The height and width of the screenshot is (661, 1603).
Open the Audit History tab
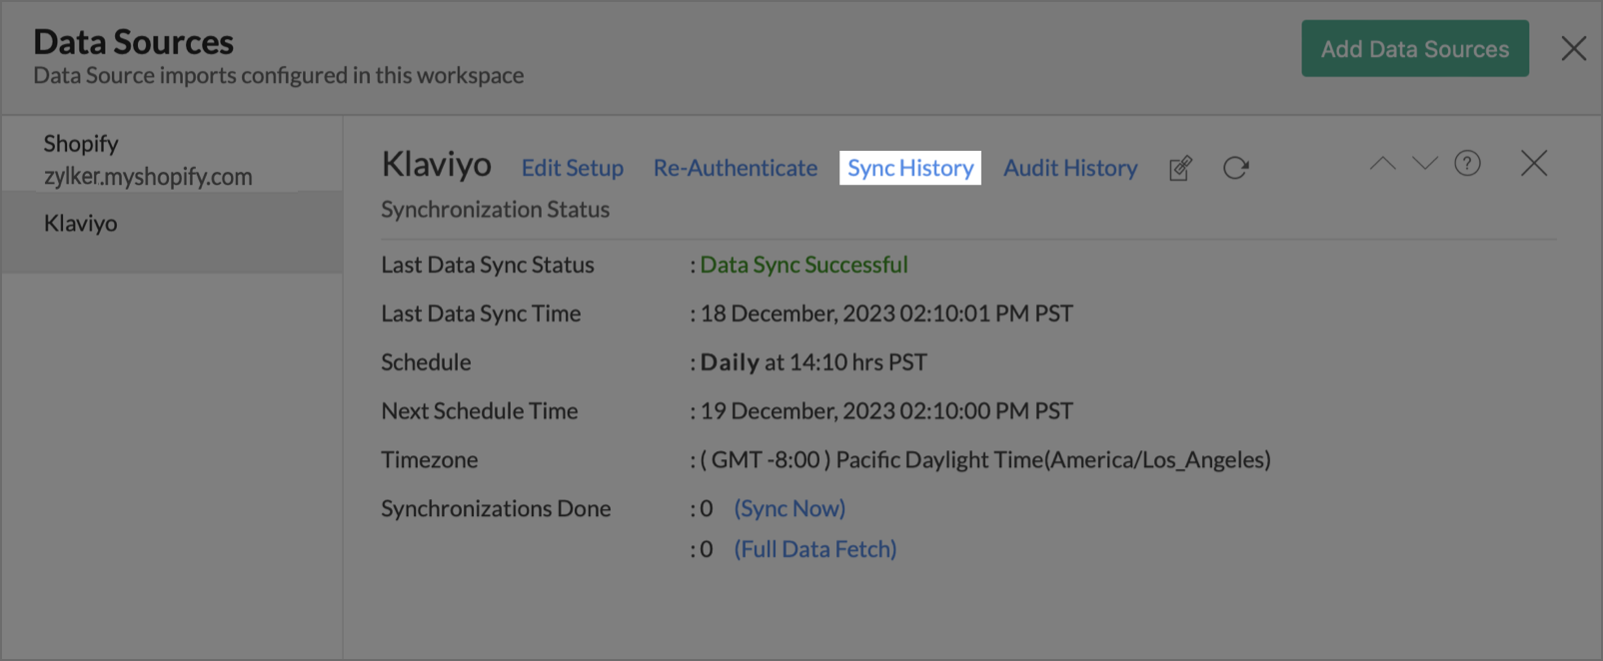pyautogui.click(x=1070, y=168)
